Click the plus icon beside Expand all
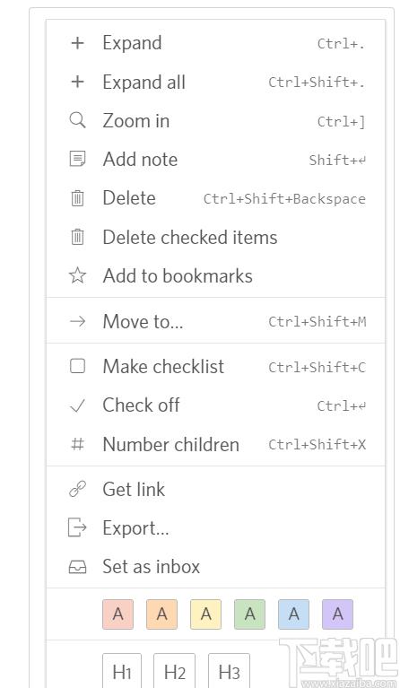Image resolution: width=400 pixels, height=688 pixels. pos(77,82)
